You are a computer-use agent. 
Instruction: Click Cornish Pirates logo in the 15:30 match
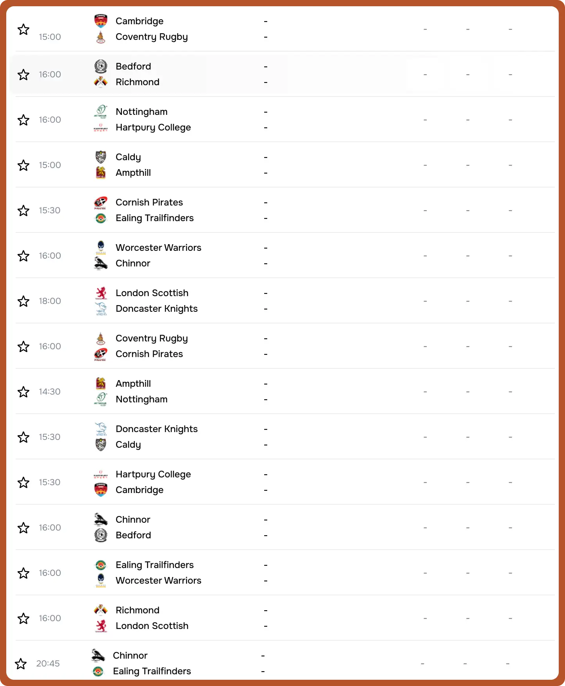point(101,202)
